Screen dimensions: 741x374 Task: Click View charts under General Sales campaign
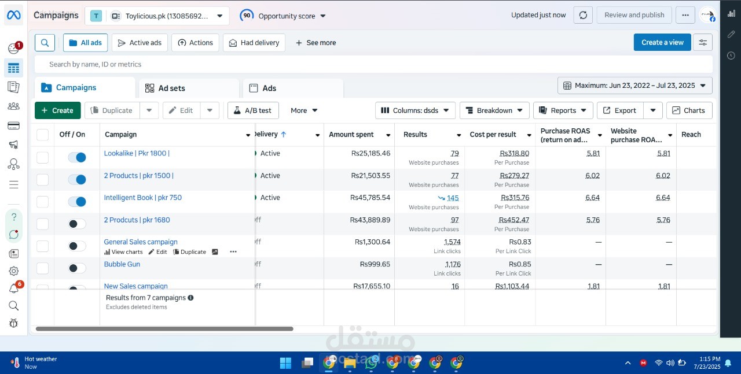123,252
